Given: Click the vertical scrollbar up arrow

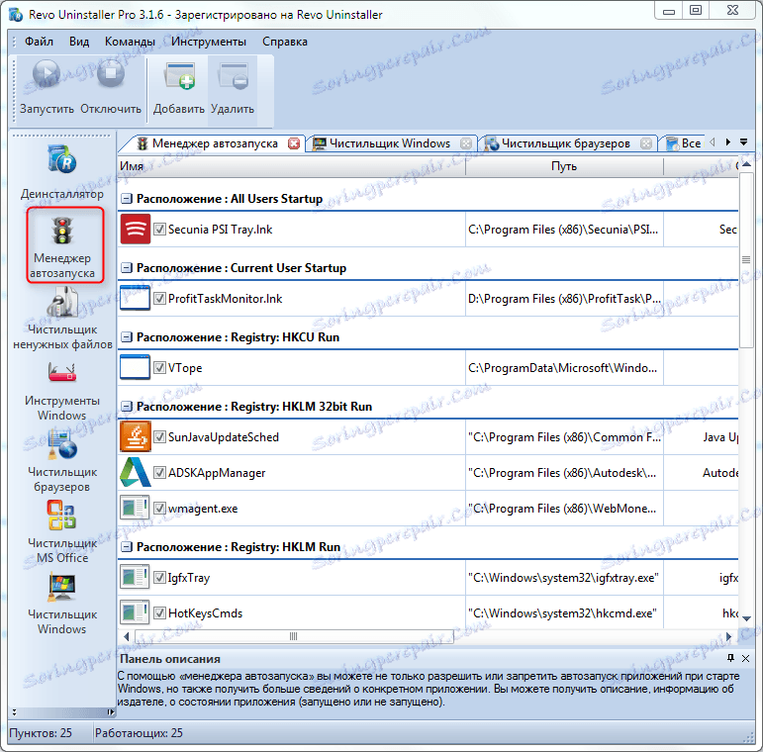Looking at the screenshot, I should [x=746, y=164].
